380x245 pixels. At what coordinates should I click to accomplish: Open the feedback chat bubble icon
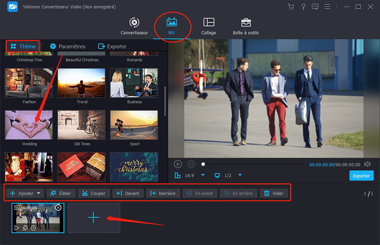(315, 7)
